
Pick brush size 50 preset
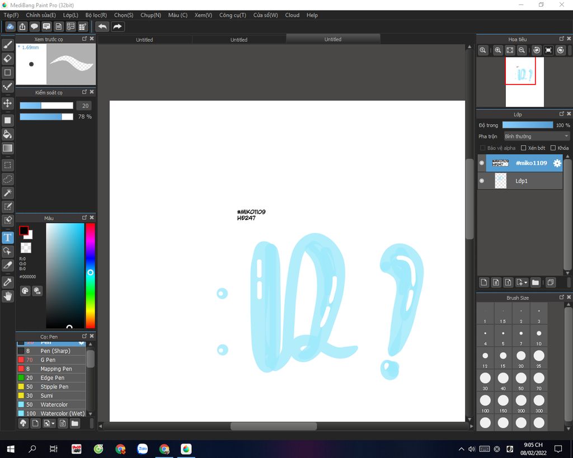tap(521, 380)
